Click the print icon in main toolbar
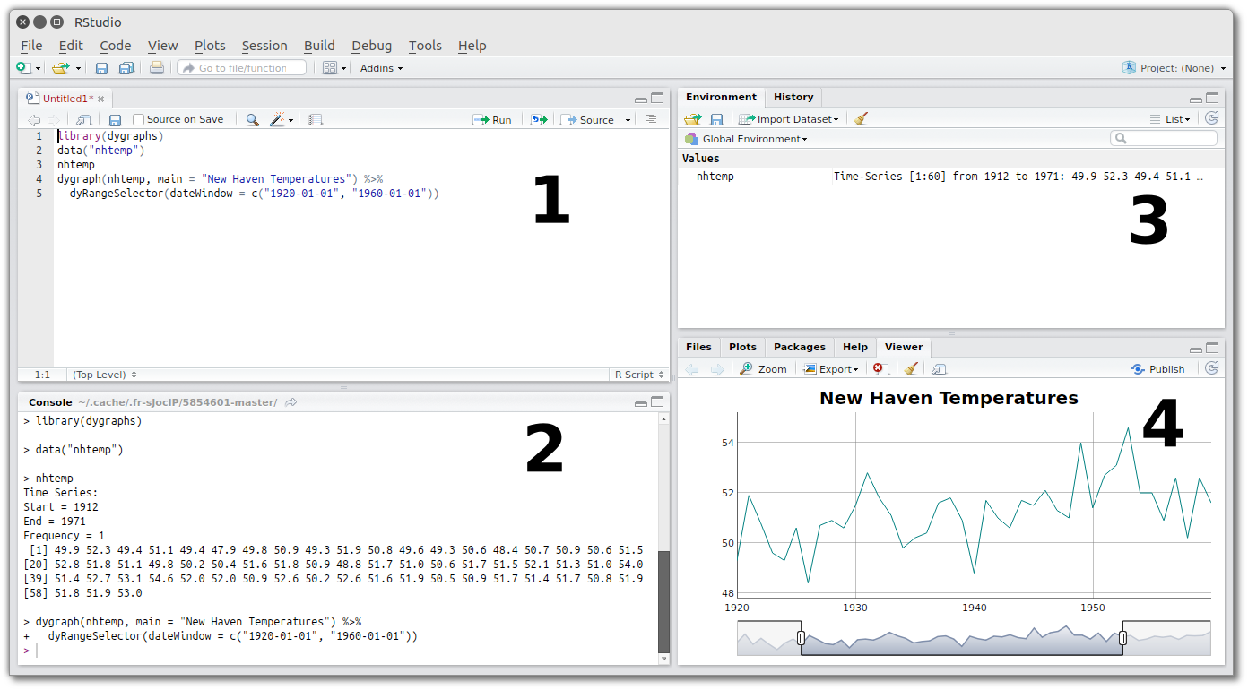The image size is (1248, 690). tap(157, 68)
